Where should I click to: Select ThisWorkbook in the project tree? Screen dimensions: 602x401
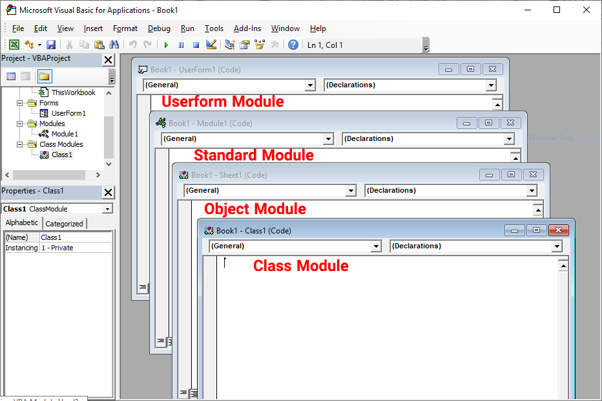(74, 92)
